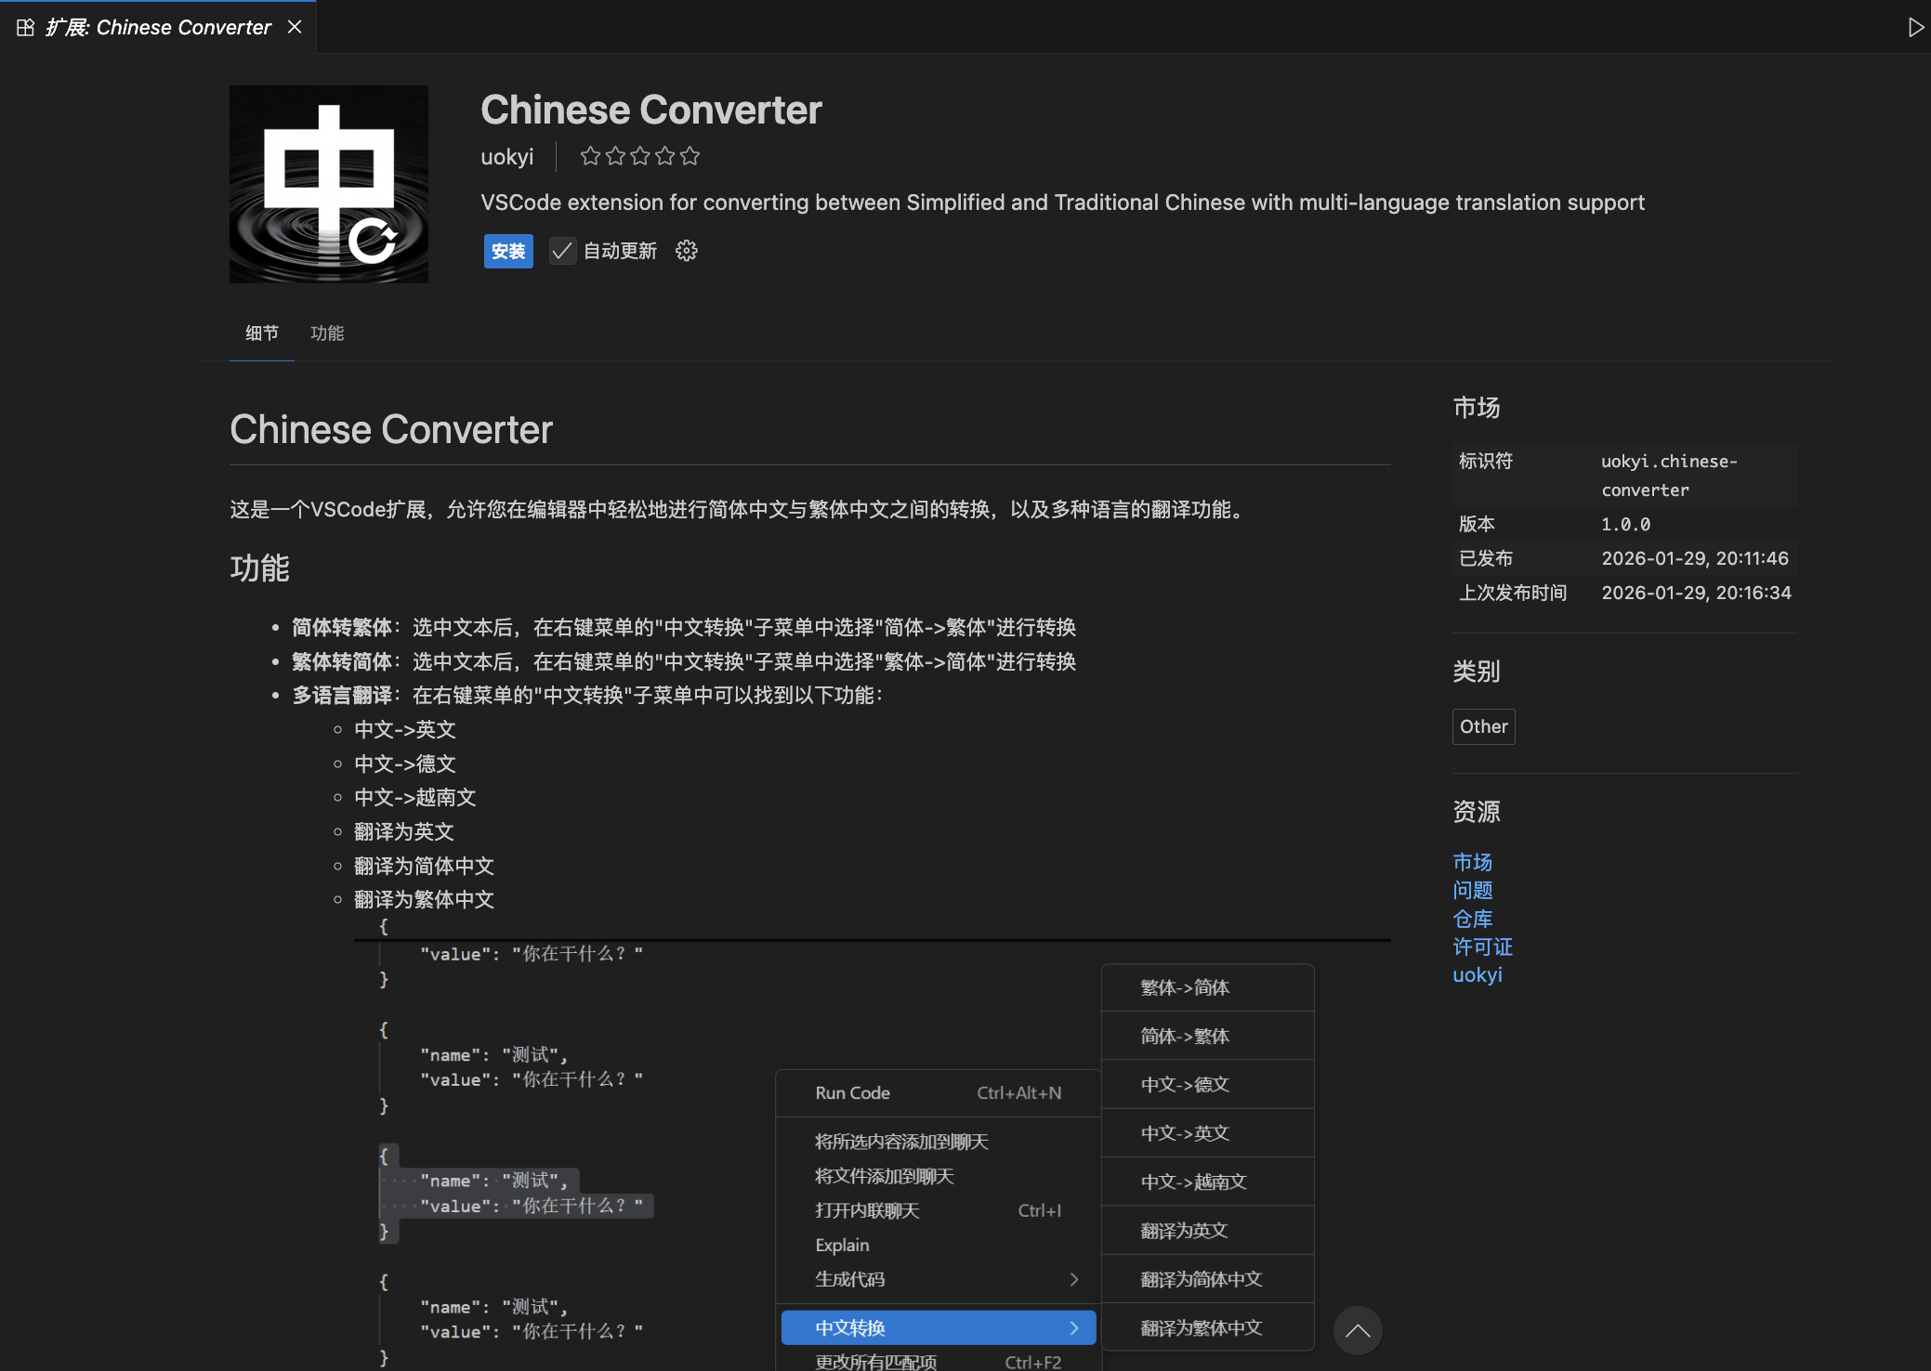
Task: Click the uokyi publisher link under resources
Action: point(1477,974)
